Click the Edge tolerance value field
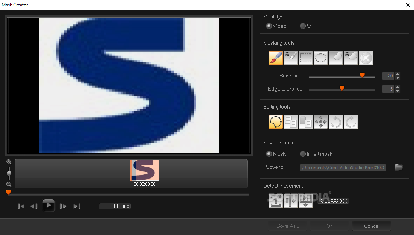The height and width of the screenshot is (235, 414). (388, 89)
